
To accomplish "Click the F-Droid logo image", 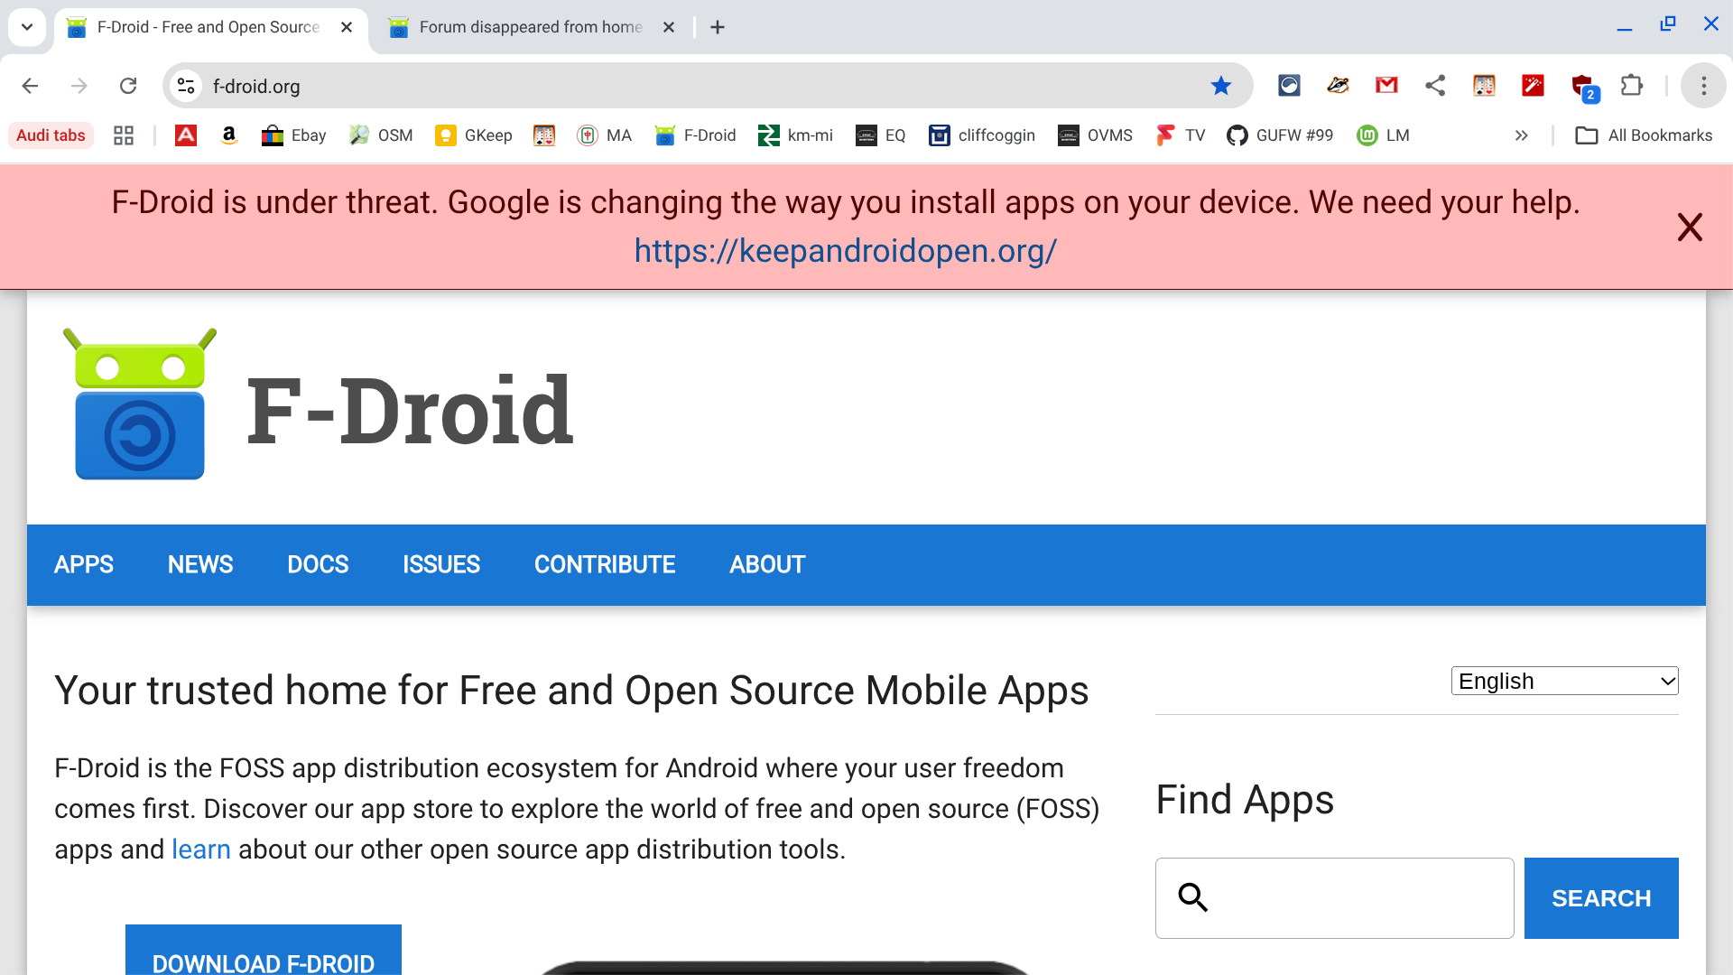I will [140, 404].
